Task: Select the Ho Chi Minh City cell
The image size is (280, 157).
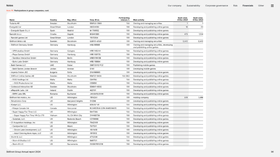Action: coord(75,115)
